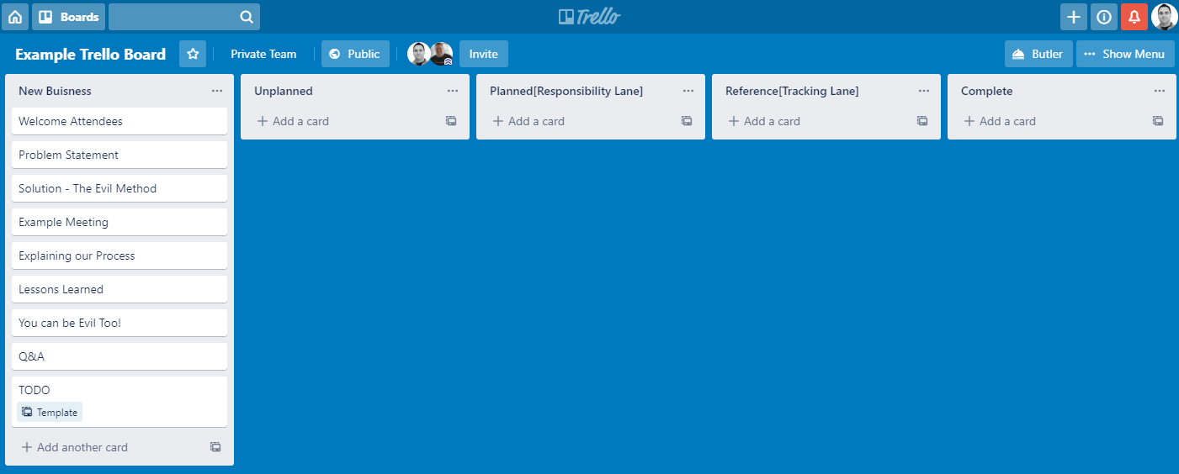Click template icon in Reference list
Image resolution: width=1179 pixels, height=474 pixels.
click(x=922, y=121)
